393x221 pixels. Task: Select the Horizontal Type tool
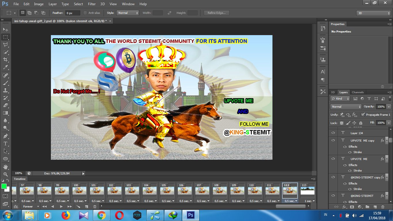point(5,144)
